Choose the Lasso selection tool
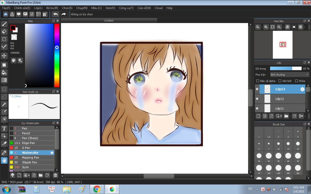 click(x=4, y=97)
